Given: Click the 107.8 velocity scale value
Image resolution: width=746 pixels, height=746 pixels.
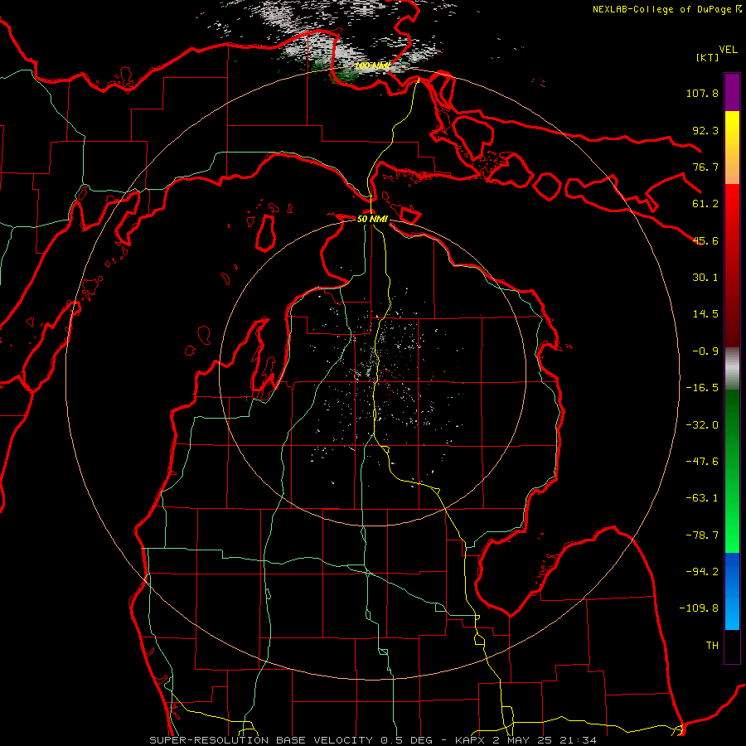Looking at the screenshot, I should click(x=702, y=93).
